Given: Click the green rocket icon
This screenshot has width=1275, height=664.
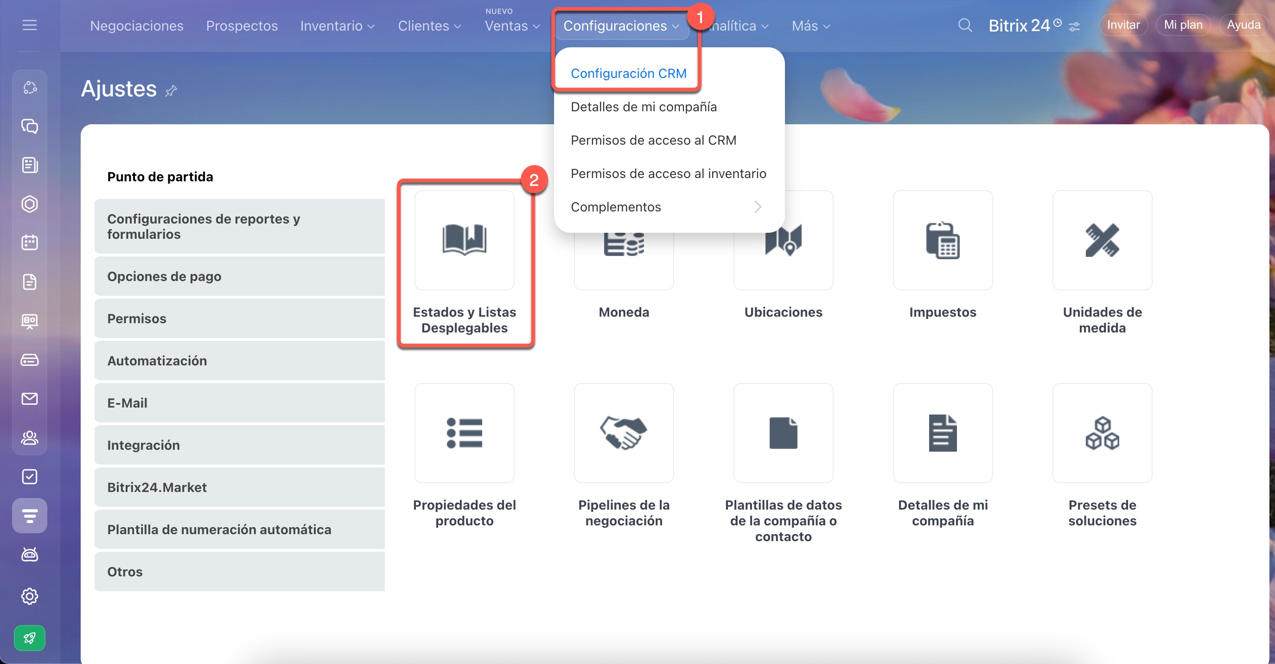Looking at the screenshot, I should [30, 638].
